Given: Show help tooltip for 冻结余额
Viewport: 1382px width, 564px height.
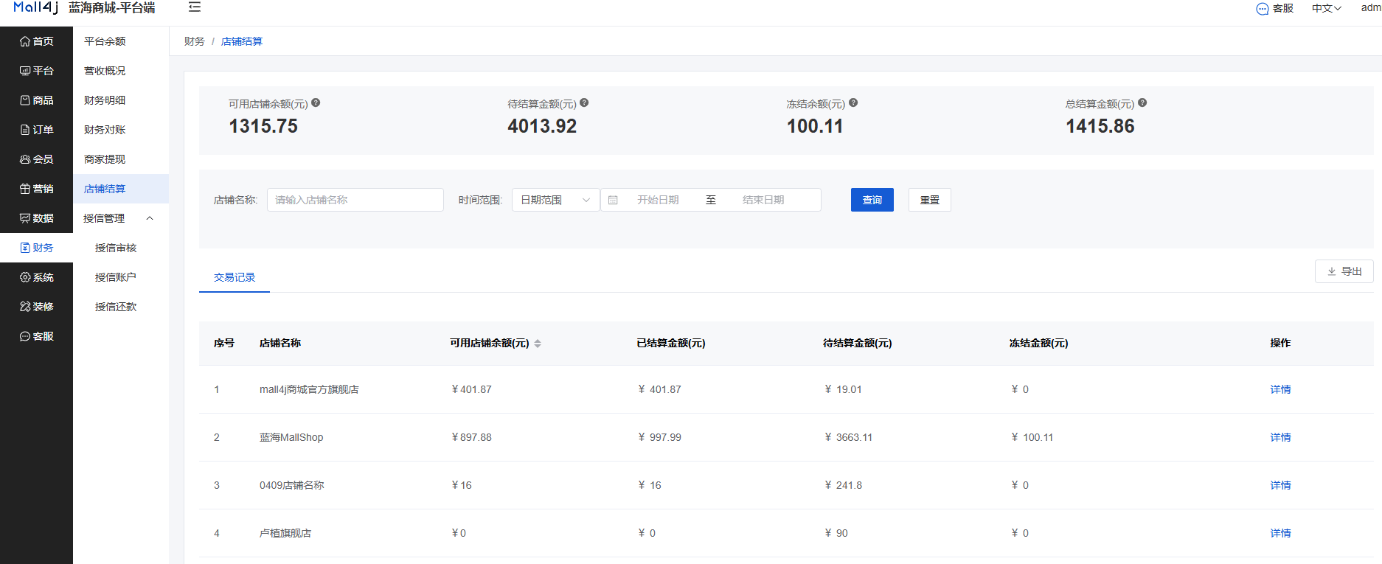Looking at the screenshot, I should 853,103.
